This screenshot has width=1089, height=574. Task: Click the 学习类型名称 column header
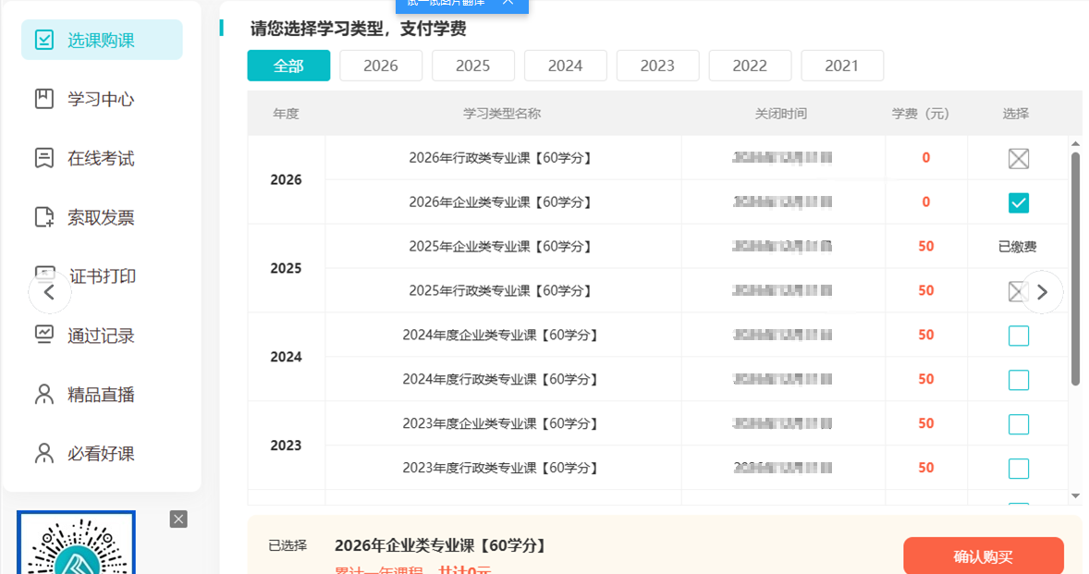tap(502, 114)
